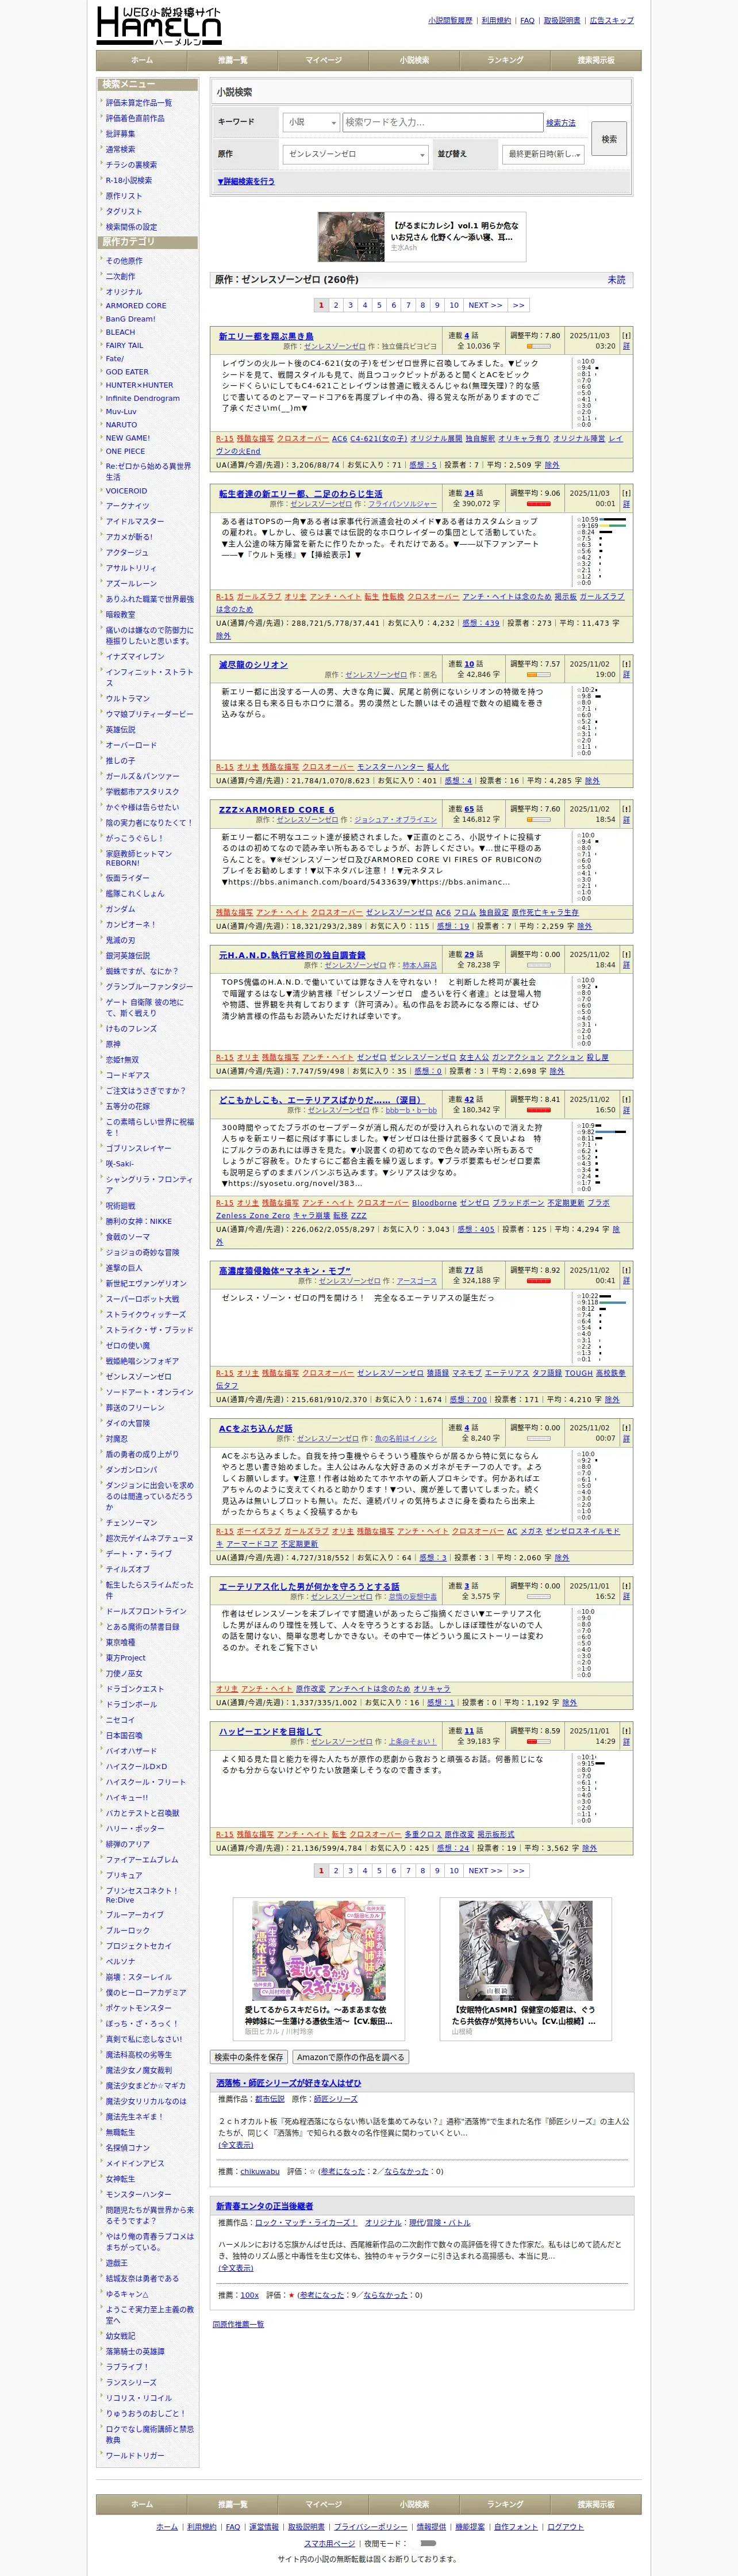Open 詳 details for どこもかしこも、エーテリアスばかりだ

click(x=626, y=1110)
